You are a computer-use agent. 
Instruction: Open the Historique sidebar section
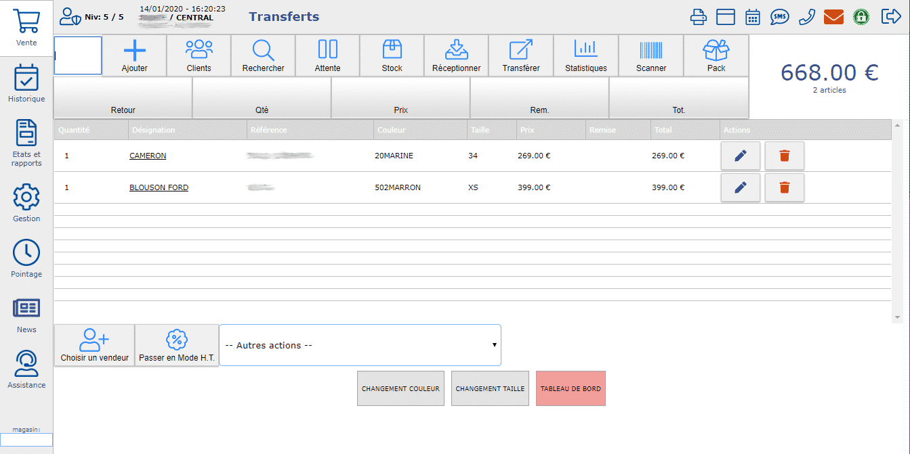pos(26,84)
